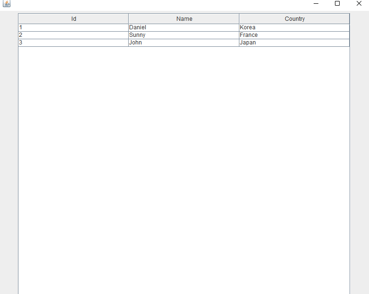Image resolution: width=369 pixels, height=294 pixels.
Task: Click the Name column header
Action: tap(184, 19)
